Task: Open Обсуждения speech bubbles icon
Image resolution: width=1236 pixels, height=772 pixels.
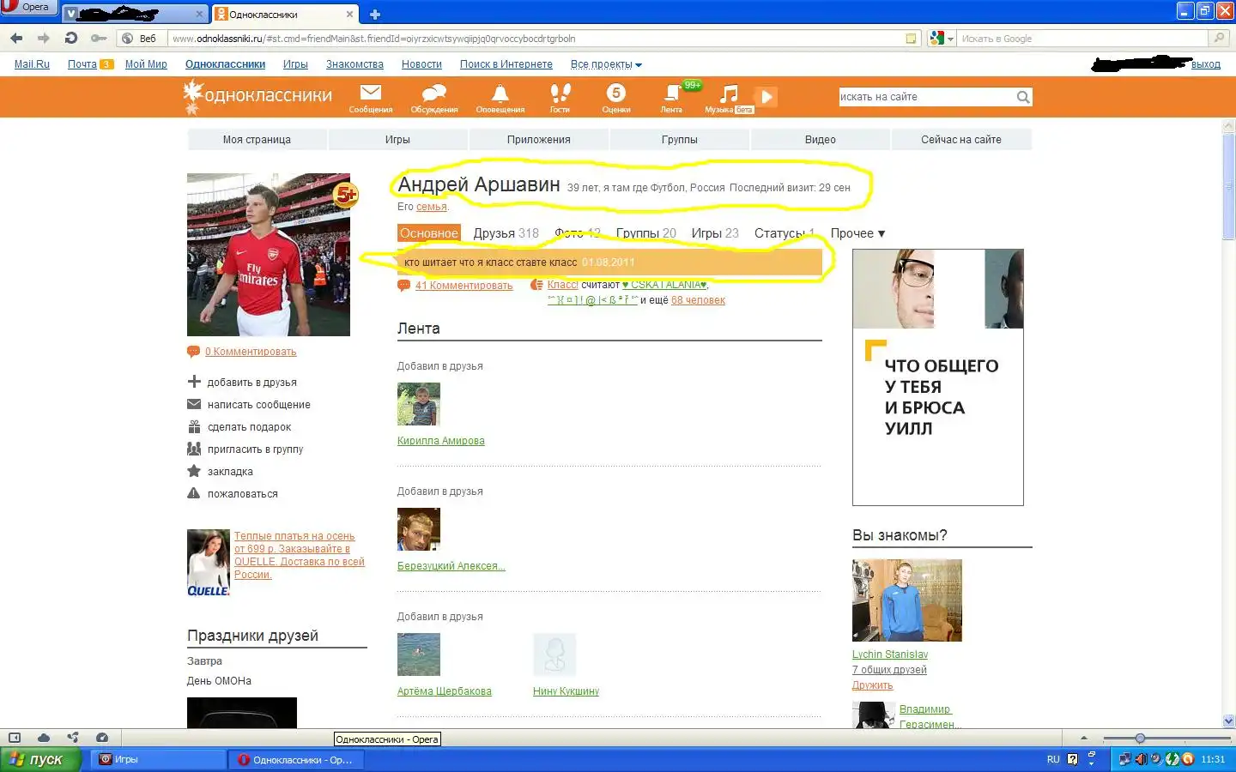Action: [434, 93]
